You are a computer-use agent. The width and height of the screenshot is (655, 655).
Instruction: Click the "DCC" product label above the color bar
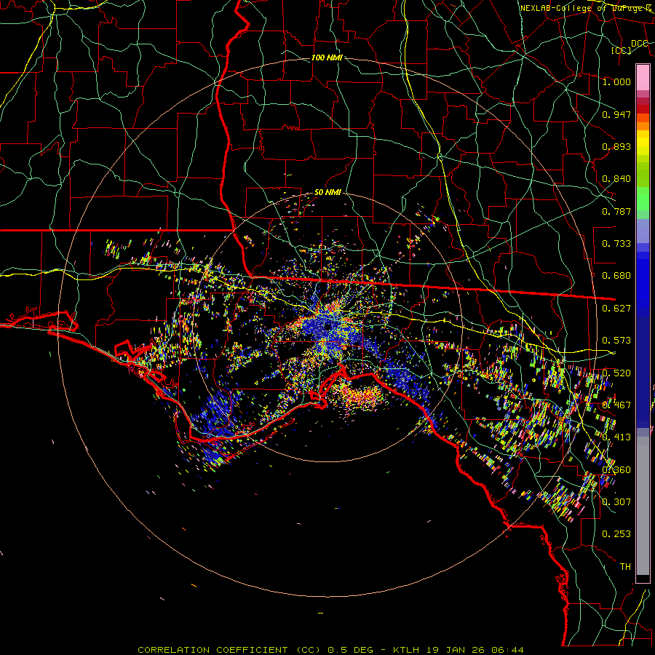tap(639, 44)
